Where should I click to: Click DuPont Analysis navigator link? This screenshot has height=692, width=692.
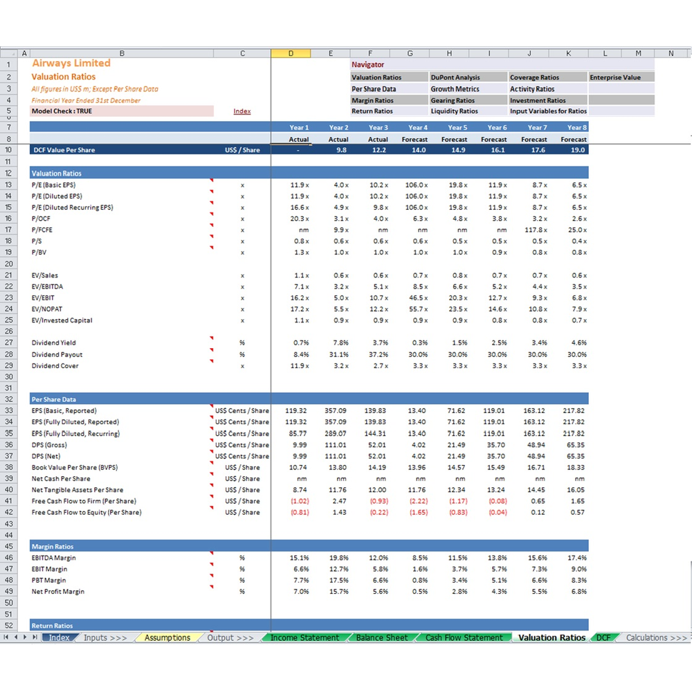pos(455,78)
